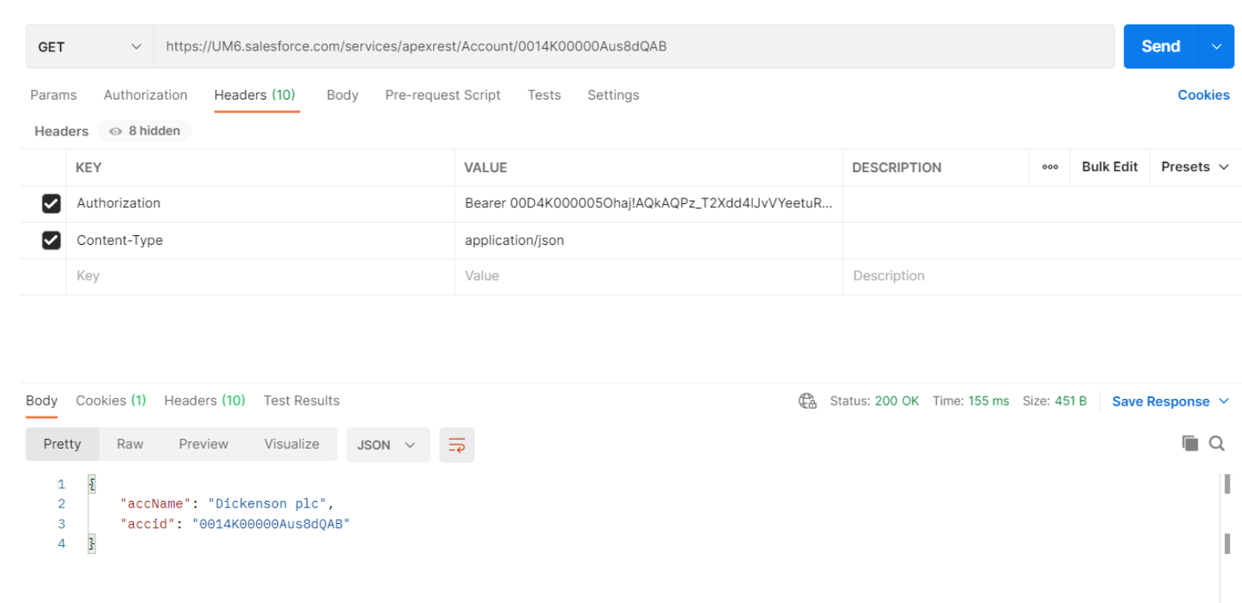Uncheck the Content-Type header
1242x603 pixels.
pos(51,240)
